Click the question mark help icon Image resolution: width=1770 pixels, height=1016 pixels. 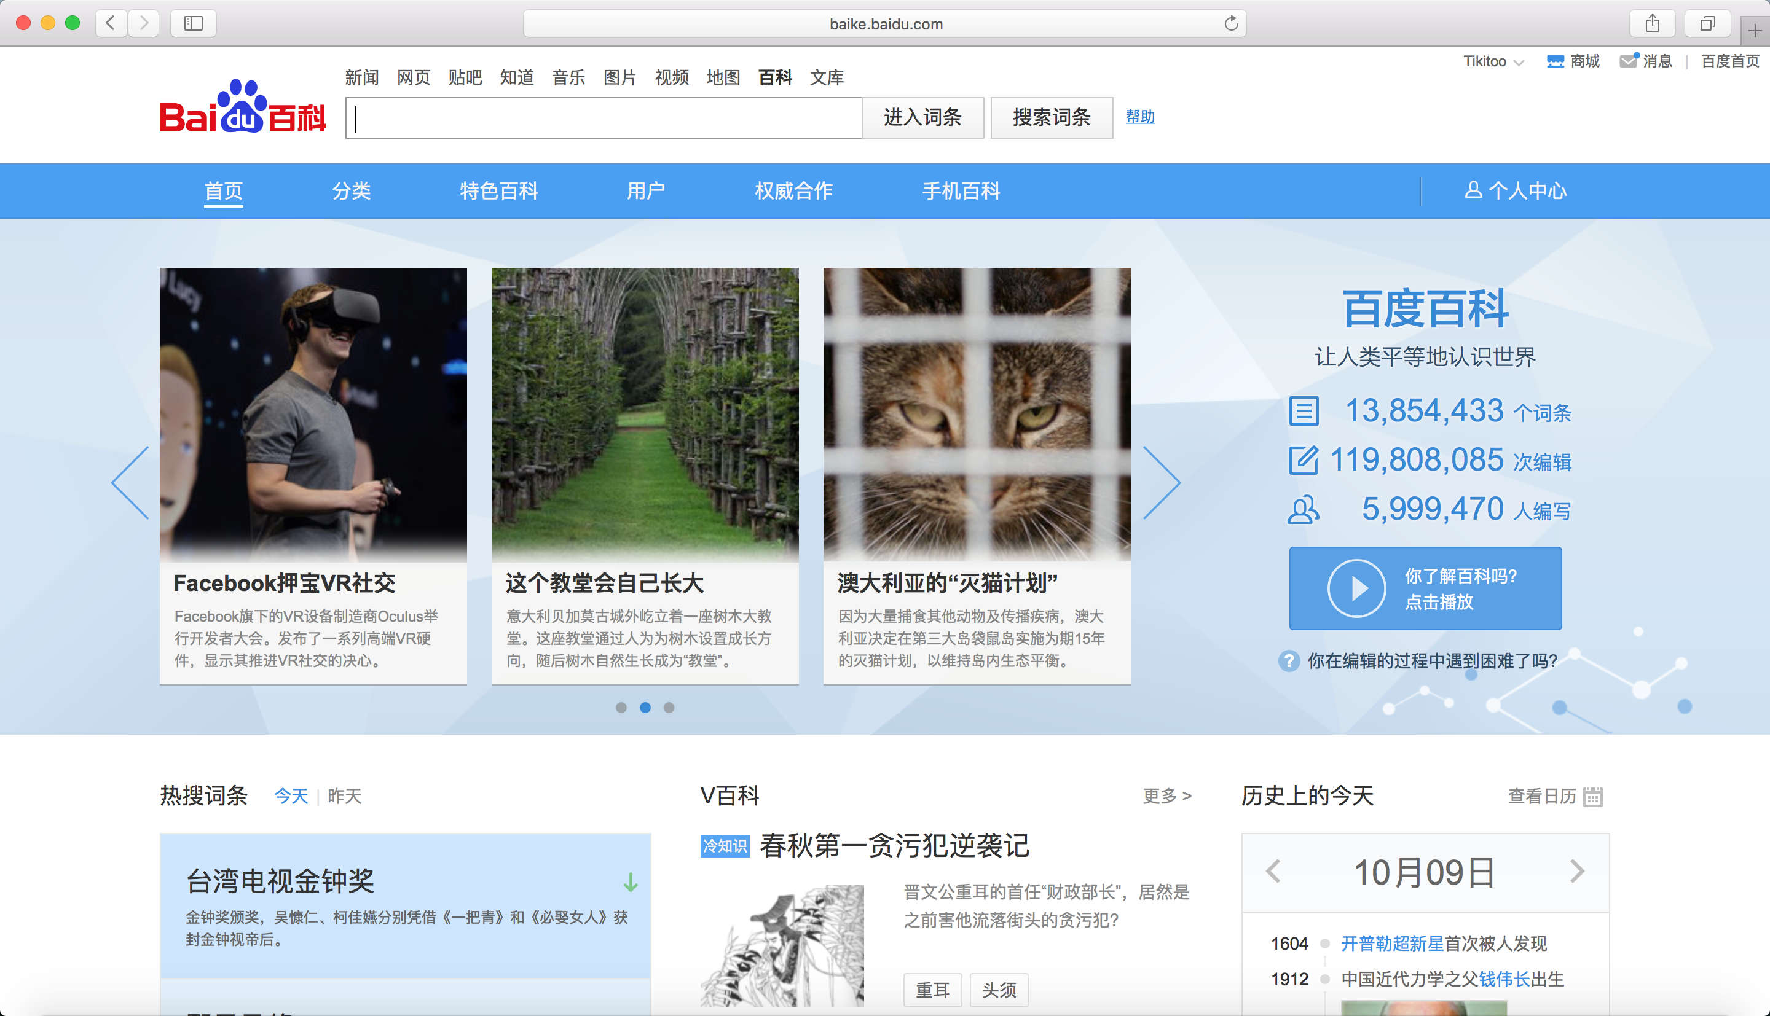1288,660
